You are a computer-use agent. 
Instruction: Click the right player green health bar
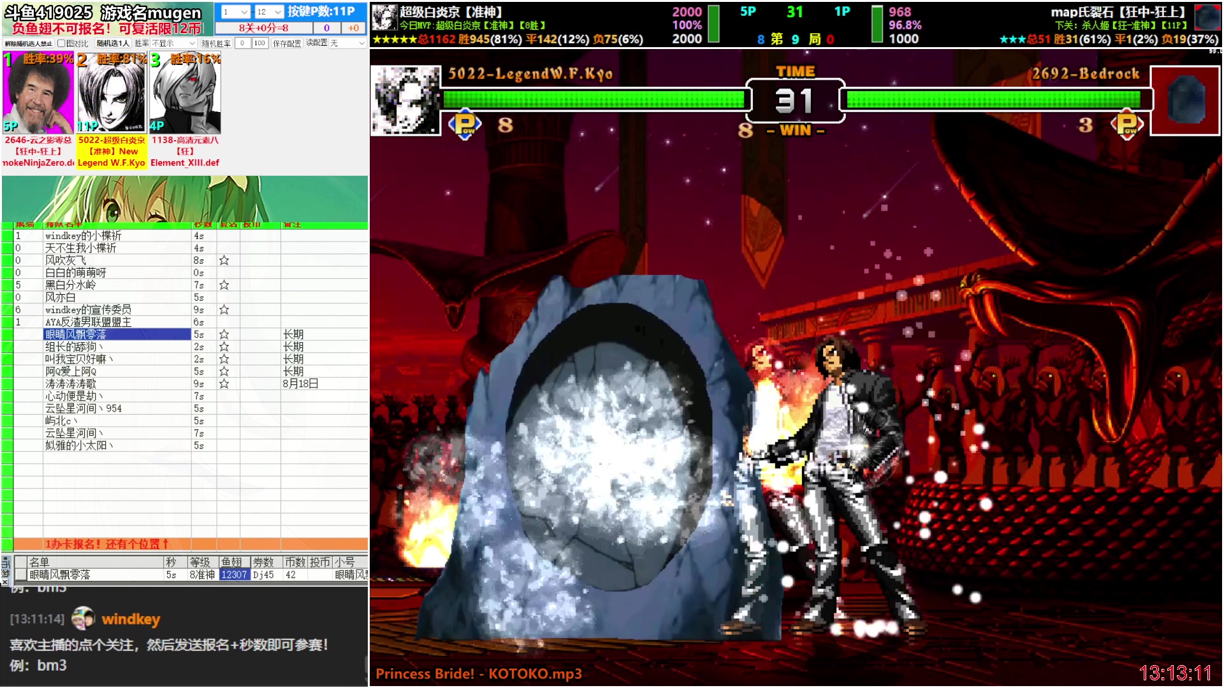point(994,99)
